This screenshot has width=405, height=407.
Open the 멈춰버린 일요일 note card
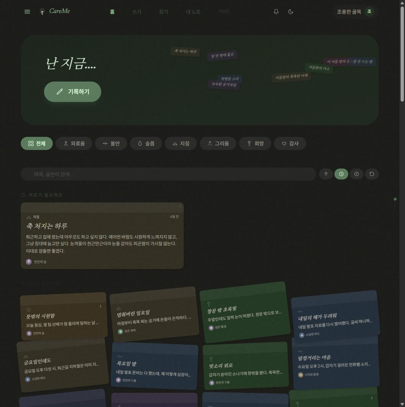[154, 314]
